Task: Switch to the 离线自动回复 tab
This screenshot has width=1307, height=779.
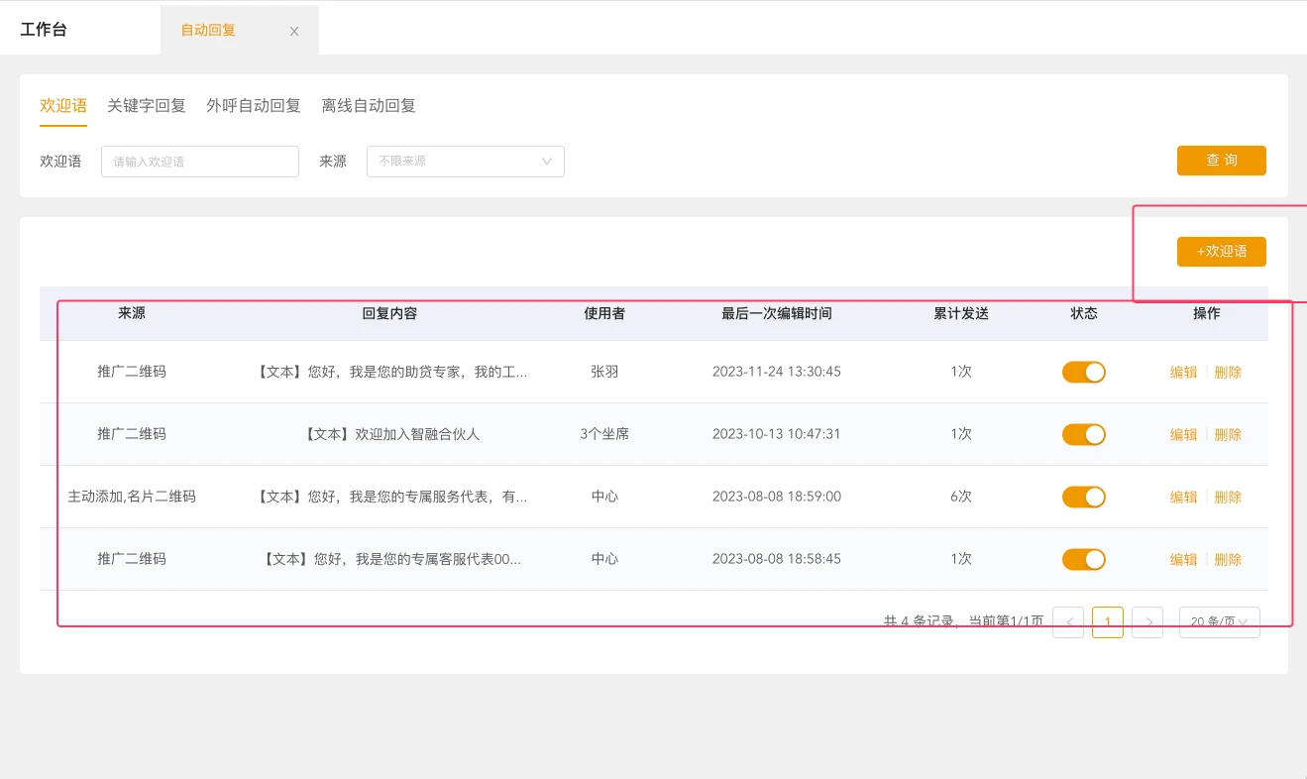Action: 369,105
